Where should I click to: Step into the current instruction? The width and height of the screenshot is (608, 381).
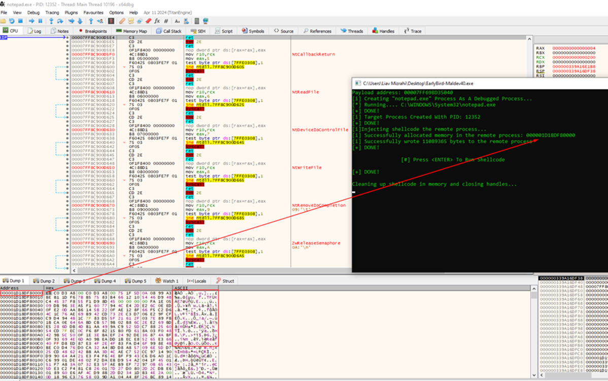pos(51,21)
